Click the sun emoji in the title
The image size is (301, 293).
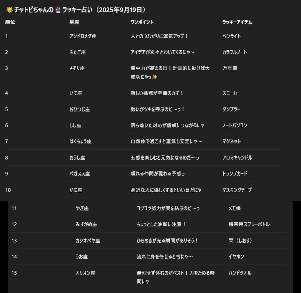pyautogui.click(x=9, y=10)
